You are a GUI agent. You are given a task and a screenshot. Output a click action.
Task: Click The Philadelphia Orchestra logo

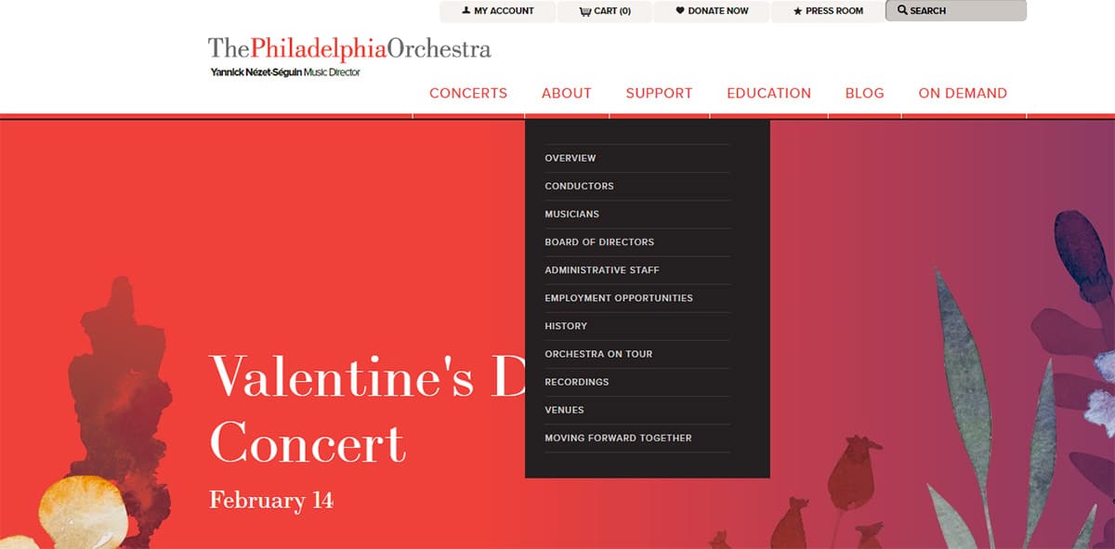coord(349,48)
